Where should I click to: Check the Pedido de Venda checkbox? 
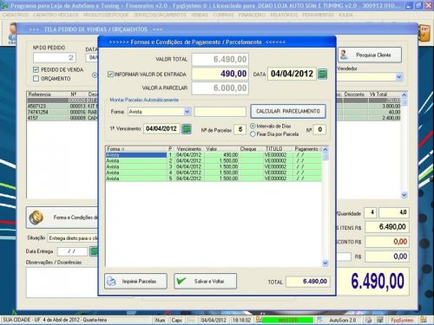36,69
